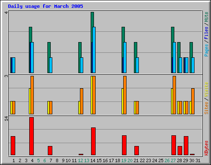The width and height of the screenshot is (211, 165).
Task: Click the orange Sites bar for day 30
Action: point(193,101)
